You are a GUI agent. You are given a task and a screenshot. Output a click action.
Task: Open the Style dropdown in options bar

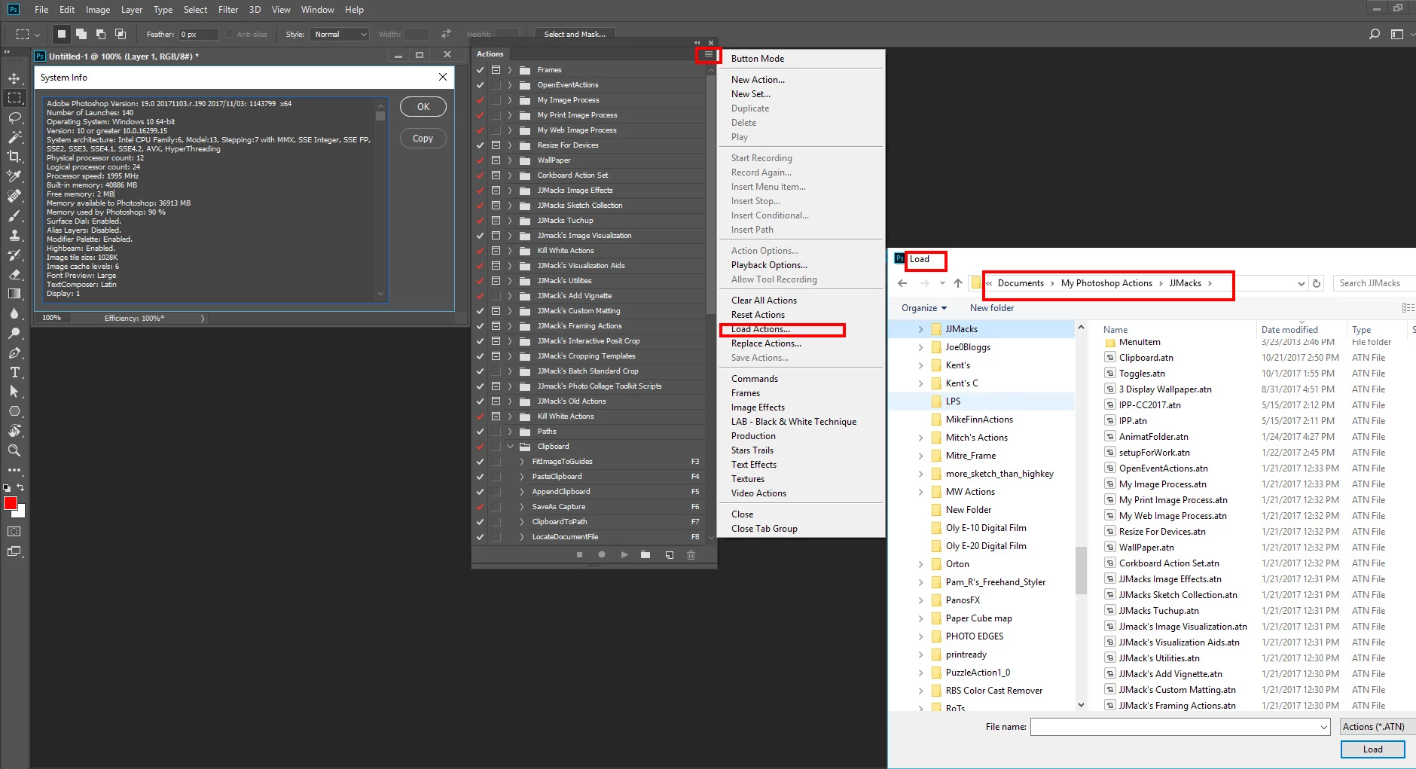pyautogui.click(x=339, y=34)
